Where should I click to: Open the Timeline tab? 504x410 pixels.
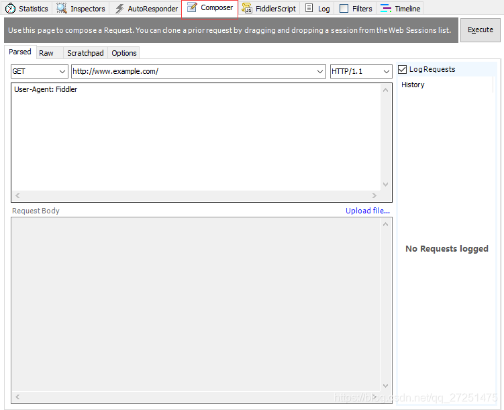coord(400,8)
